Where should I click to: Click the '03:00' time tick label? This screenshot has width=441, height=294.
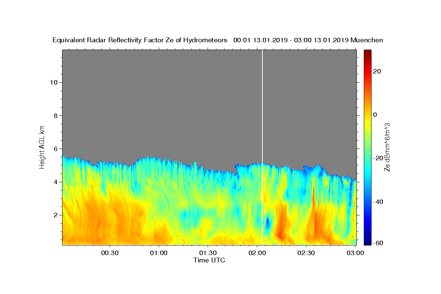(355, 253)
